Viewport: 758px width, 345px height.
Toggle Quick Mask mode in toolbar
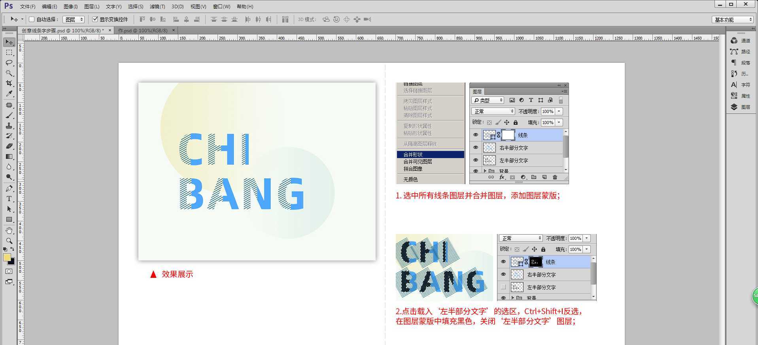click(x=9, y=271)
